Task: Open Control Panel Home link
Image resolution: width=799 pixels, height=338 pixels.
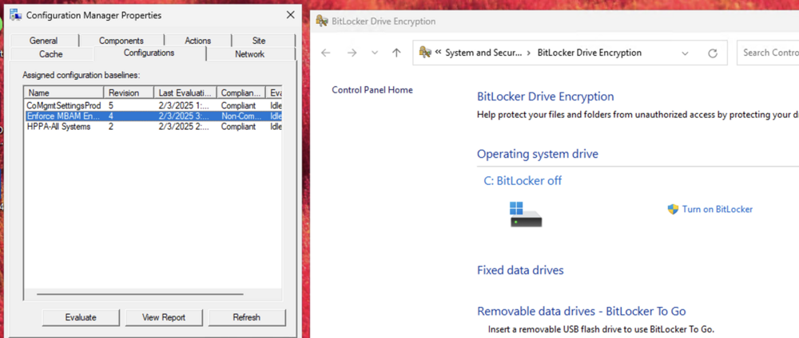Action: [372, 90]
